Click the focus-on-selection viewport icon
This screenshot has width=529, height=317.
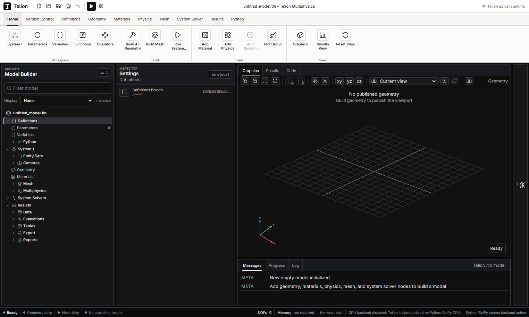click(x=325, y=81)
